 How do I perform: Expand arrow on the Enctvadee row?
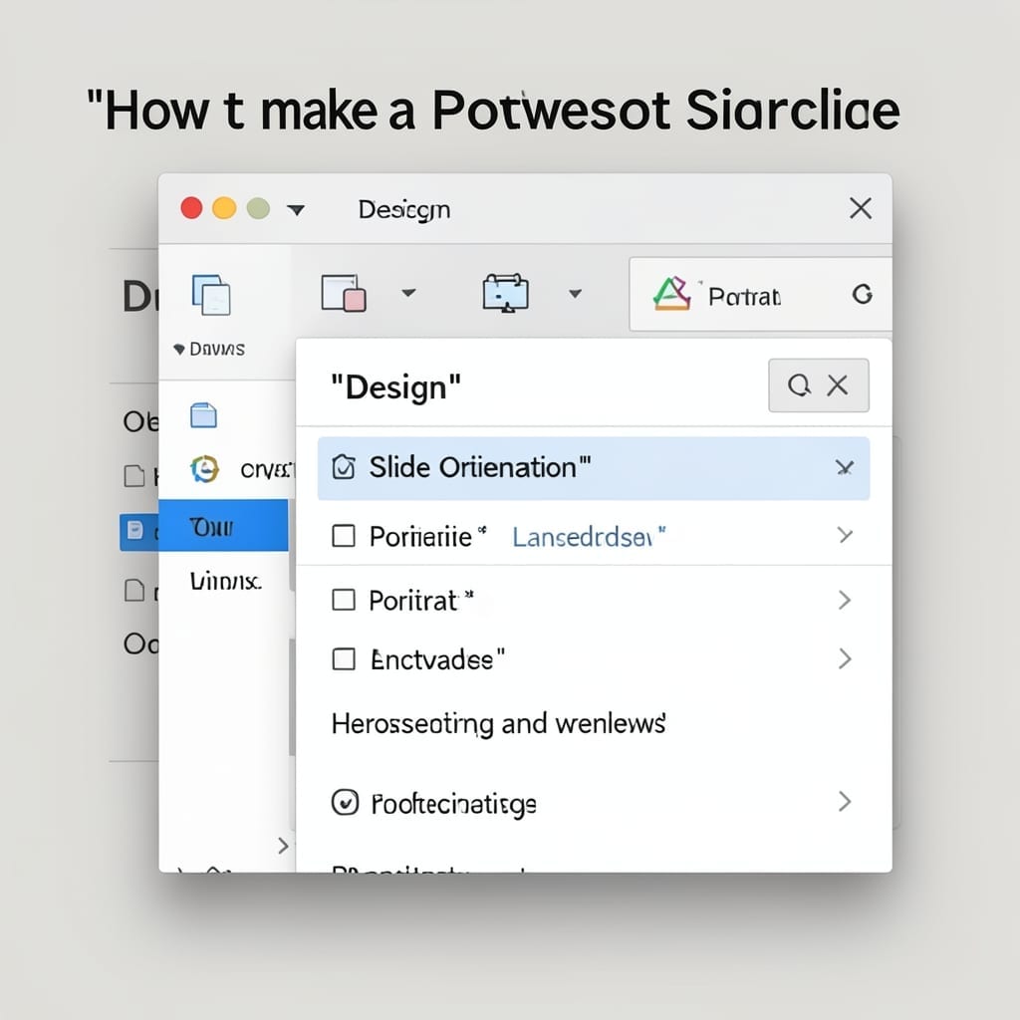pyautogui.click(x=845, y=659)
